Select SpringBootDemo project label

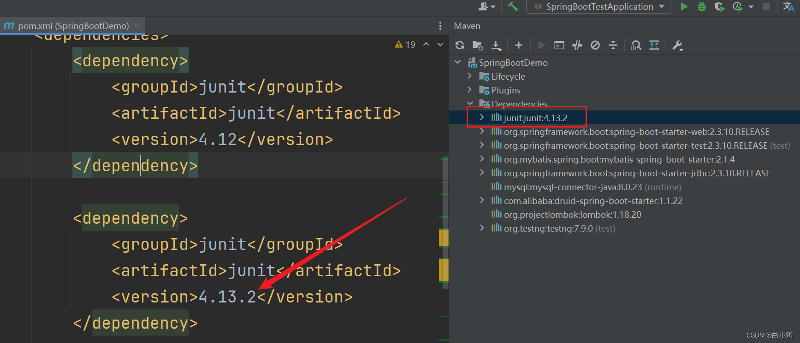click(x=513, y=63)
